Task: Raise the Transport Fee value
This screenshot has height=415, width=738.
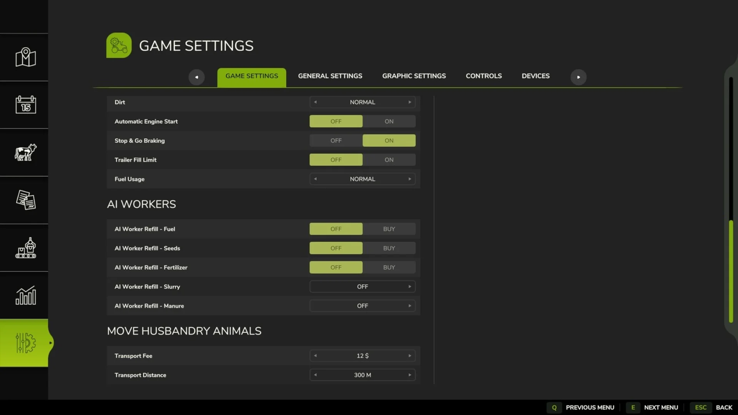Action: [409, 355]
